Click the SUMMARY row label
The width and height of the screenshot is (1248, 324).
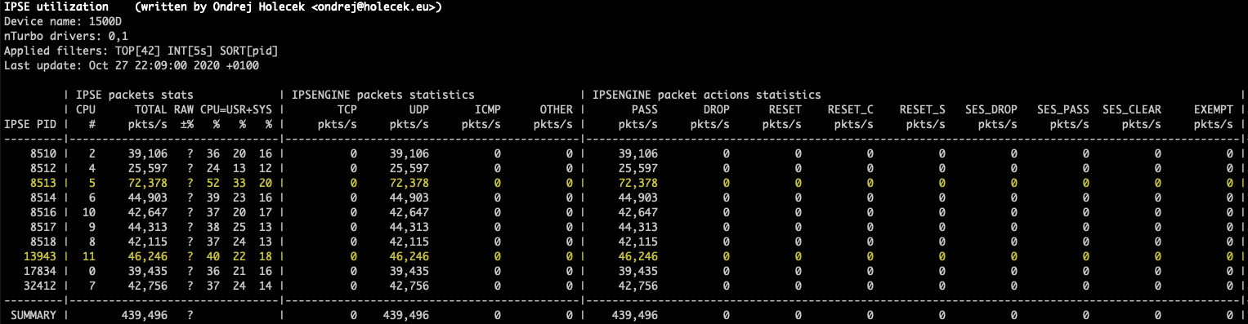[34, 315]
